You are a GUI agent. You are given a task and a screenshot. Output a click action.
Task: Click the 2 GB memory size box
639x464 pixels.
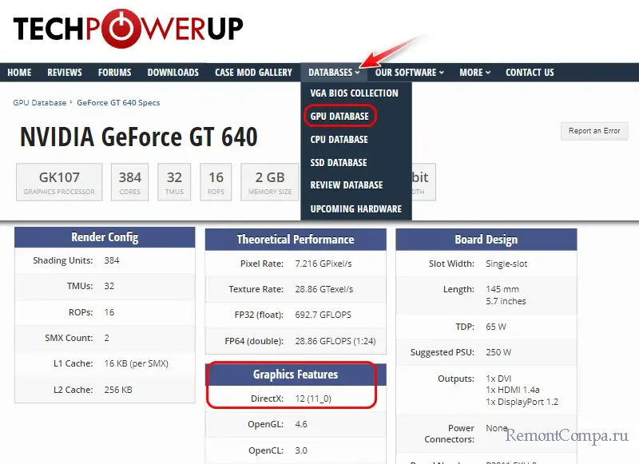pos(270,182)
